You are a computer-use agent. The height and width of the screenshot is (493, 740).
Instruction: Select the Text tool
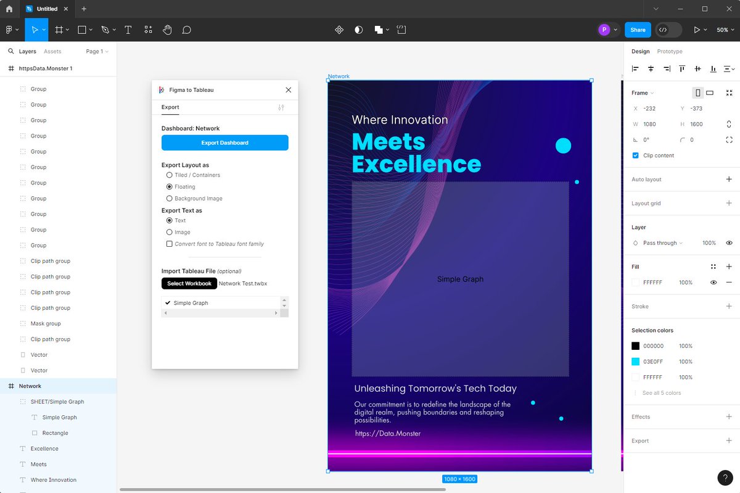pos(128,30)
